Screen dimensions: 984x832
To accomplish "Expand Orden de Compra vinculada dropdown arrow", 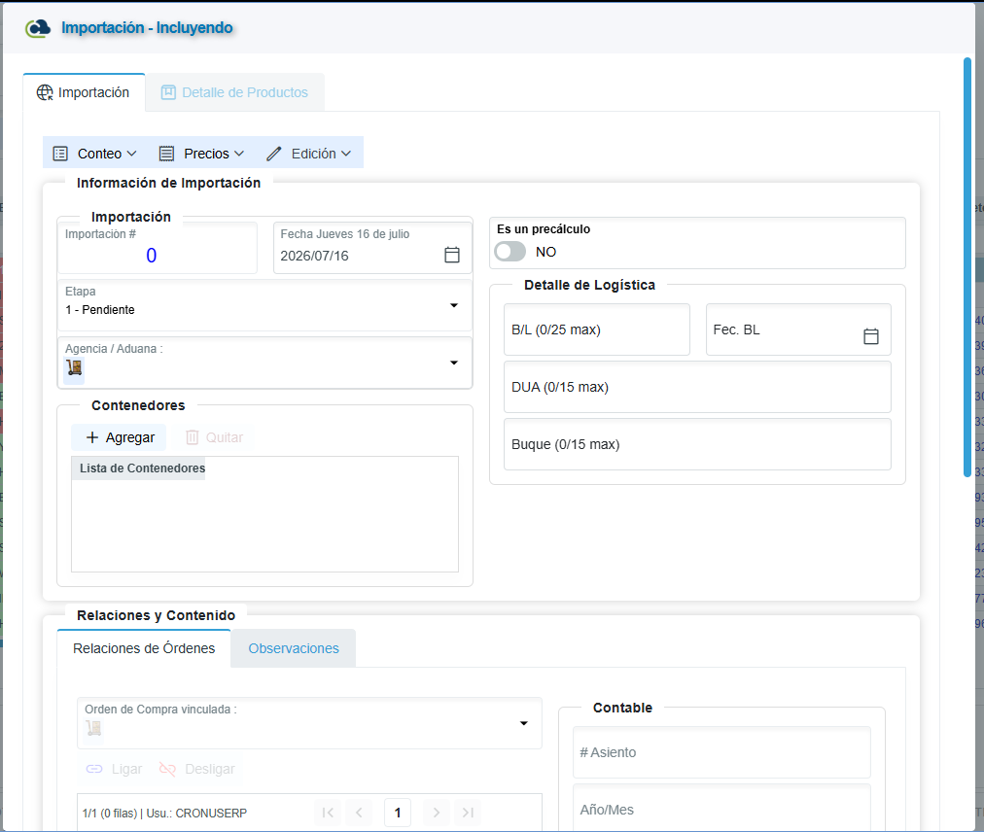I will [x=523, y=723].
